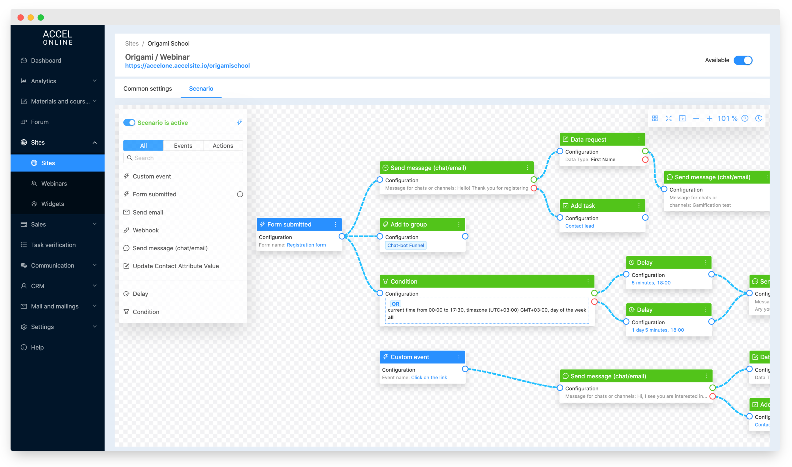Image resolution: width=792 pixels, height=467 pixels.
Task: Toggle the Available switch
Action: point(743,60)
